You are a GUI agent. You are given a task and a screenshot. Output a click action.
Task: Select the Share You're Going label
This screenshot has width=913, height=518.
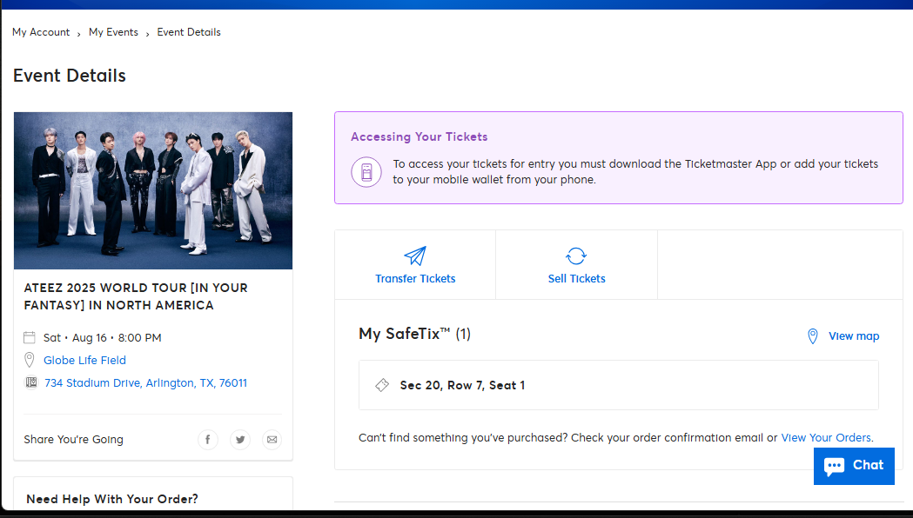coord(73,440)
